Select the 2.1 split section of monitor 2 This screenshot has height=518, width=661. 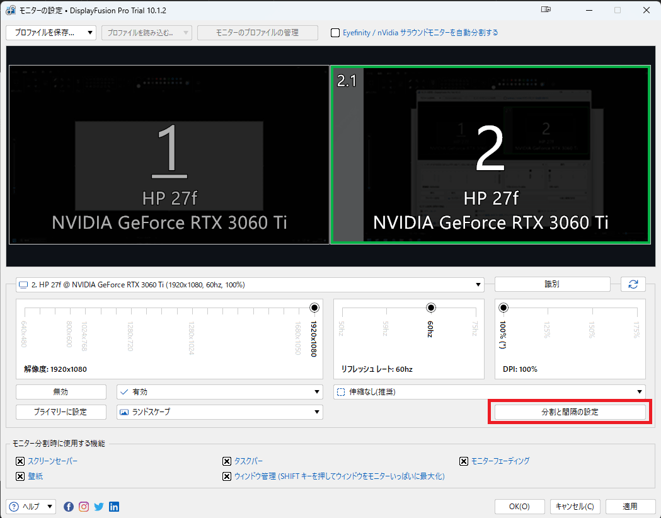point(348,154)
